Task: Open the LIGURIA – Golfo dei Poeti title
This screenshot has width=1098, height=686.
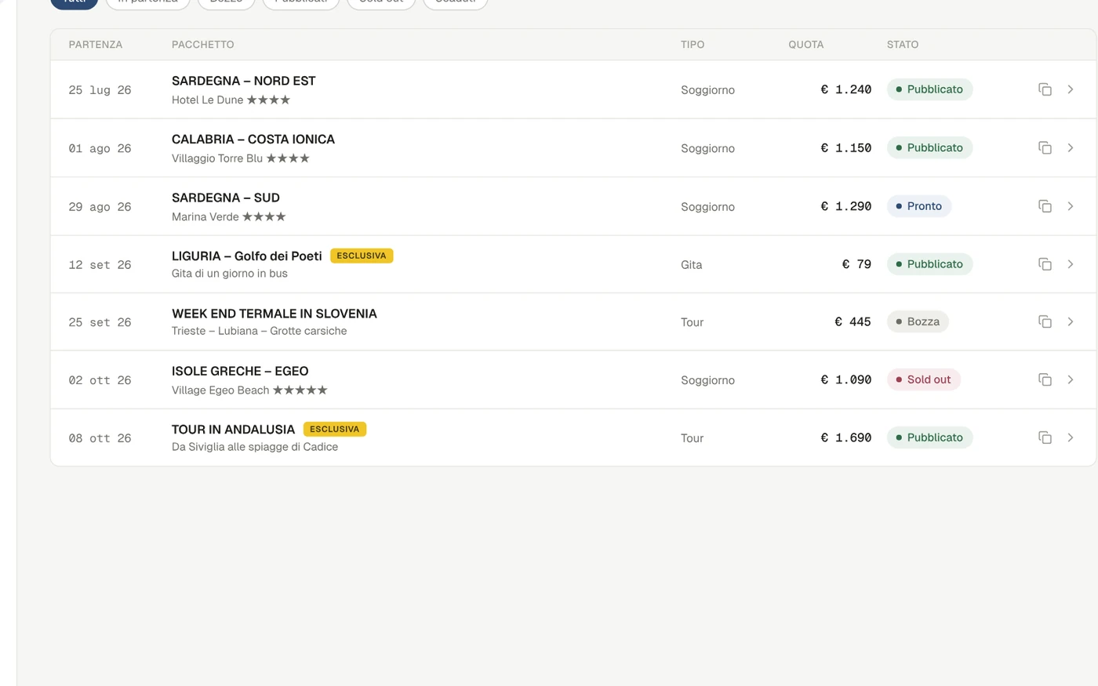Action: [x=247, y=256]
